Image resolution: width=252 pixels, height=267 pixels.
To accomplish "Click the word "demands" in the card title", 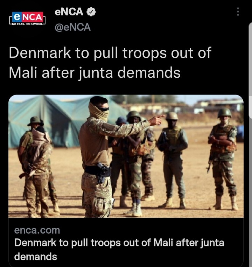I will [x=36, y=257].
